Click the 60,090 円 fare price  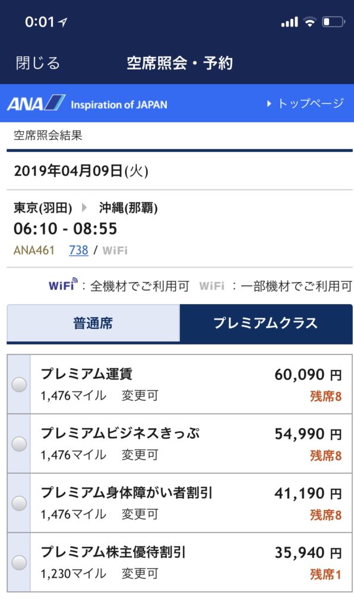tap(308, 375)
